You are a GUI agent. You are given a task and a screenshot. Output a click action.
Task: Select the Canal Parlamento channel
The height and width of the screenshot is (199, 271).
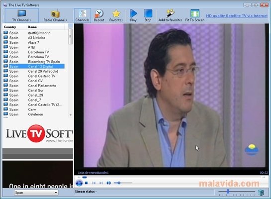(x=37, y=86)
